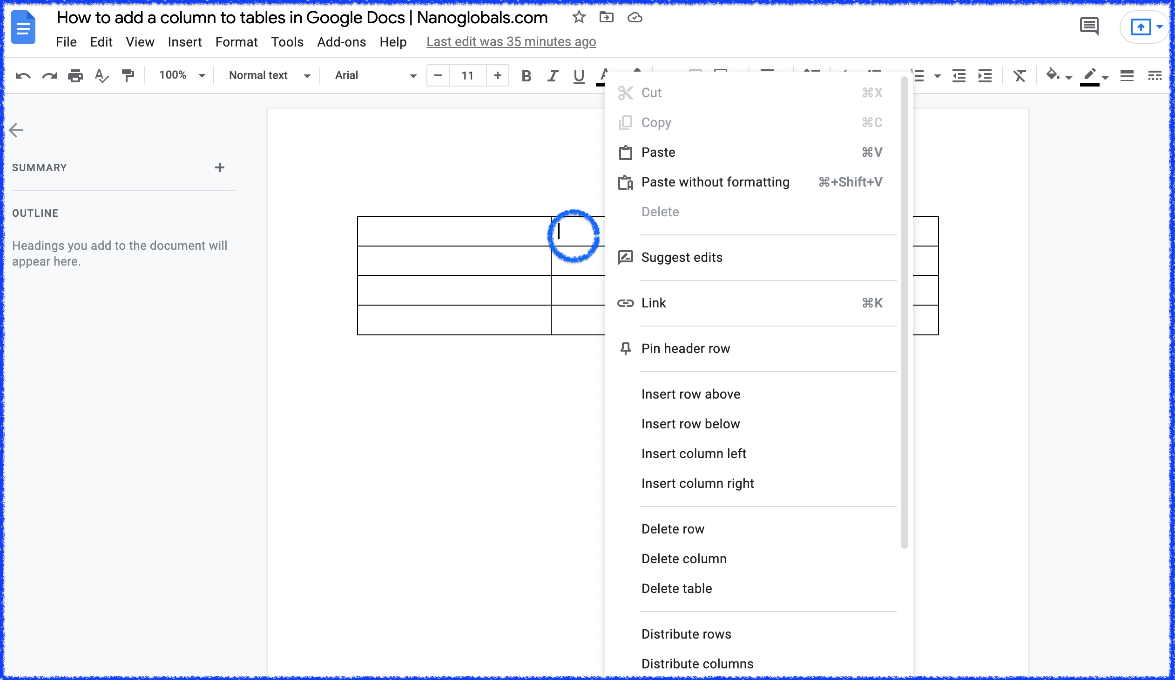
Task: Select Insert column right from context menu
Action: 697,483
